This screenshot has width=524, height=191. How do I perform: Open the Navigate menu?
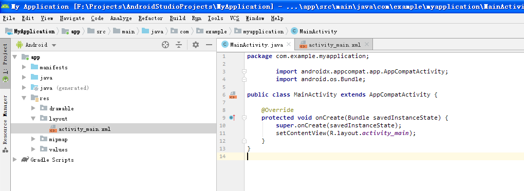coord(72,18)
